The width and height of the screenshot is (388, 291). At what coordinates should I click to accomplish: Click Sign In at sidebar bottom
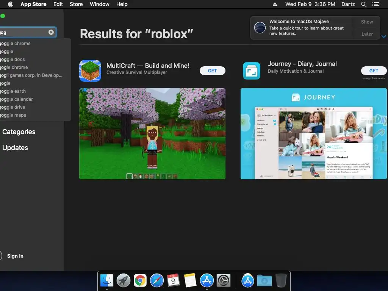tap(15, 256)
